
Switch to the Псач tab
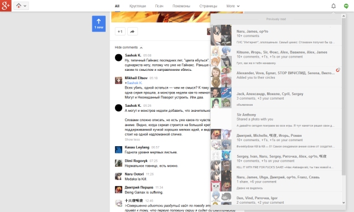[x=159, y=6]
